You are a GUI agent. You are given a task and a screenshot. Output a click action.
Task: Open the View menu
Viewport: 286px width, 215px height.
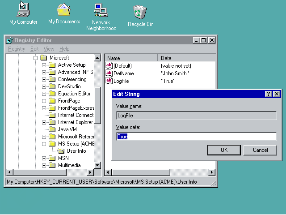coord(49,49)
